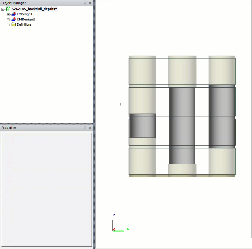Viewport: 252px width, 249px height.
Task: Click the Definitions folder icon
Action: (x=13, y=24)
